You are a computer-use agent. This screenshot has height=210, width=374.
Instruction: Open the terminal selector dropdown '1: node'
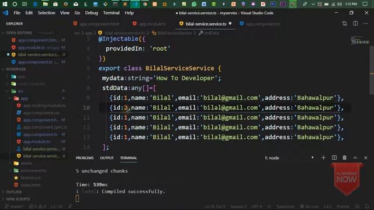pos(289,158)
